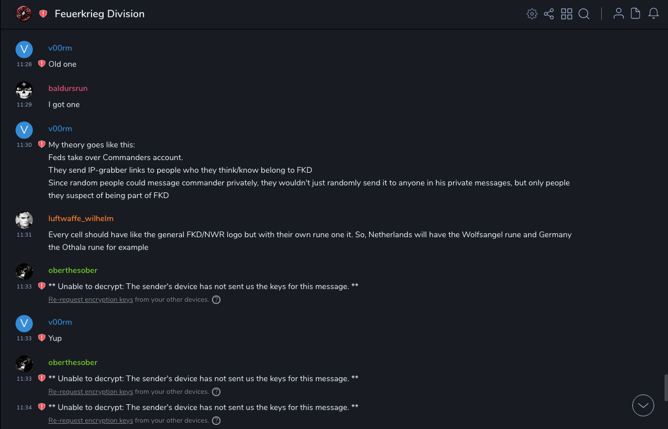Viewport: 668px width, 429px height.
Task: Open the files panel icon
Action: point(636,14)
